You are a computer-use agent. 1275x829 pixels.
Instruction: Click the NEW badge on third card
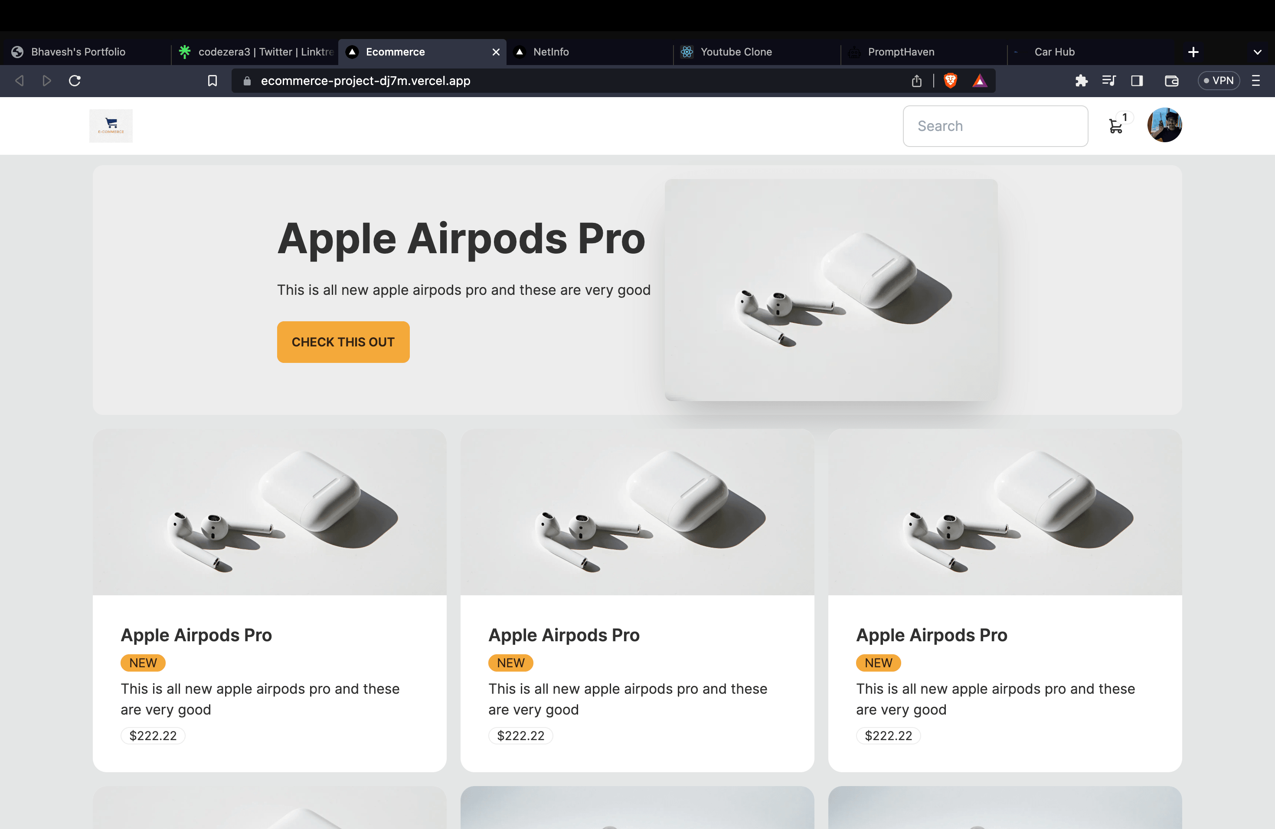[879, 663]
